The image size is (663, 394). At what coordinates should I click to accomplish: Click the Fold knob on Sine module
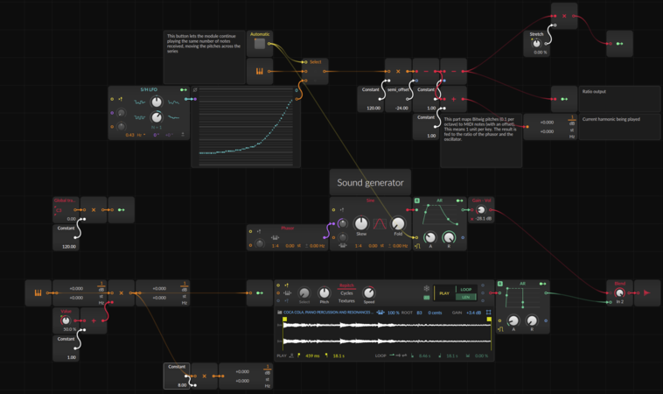(398, 224)
